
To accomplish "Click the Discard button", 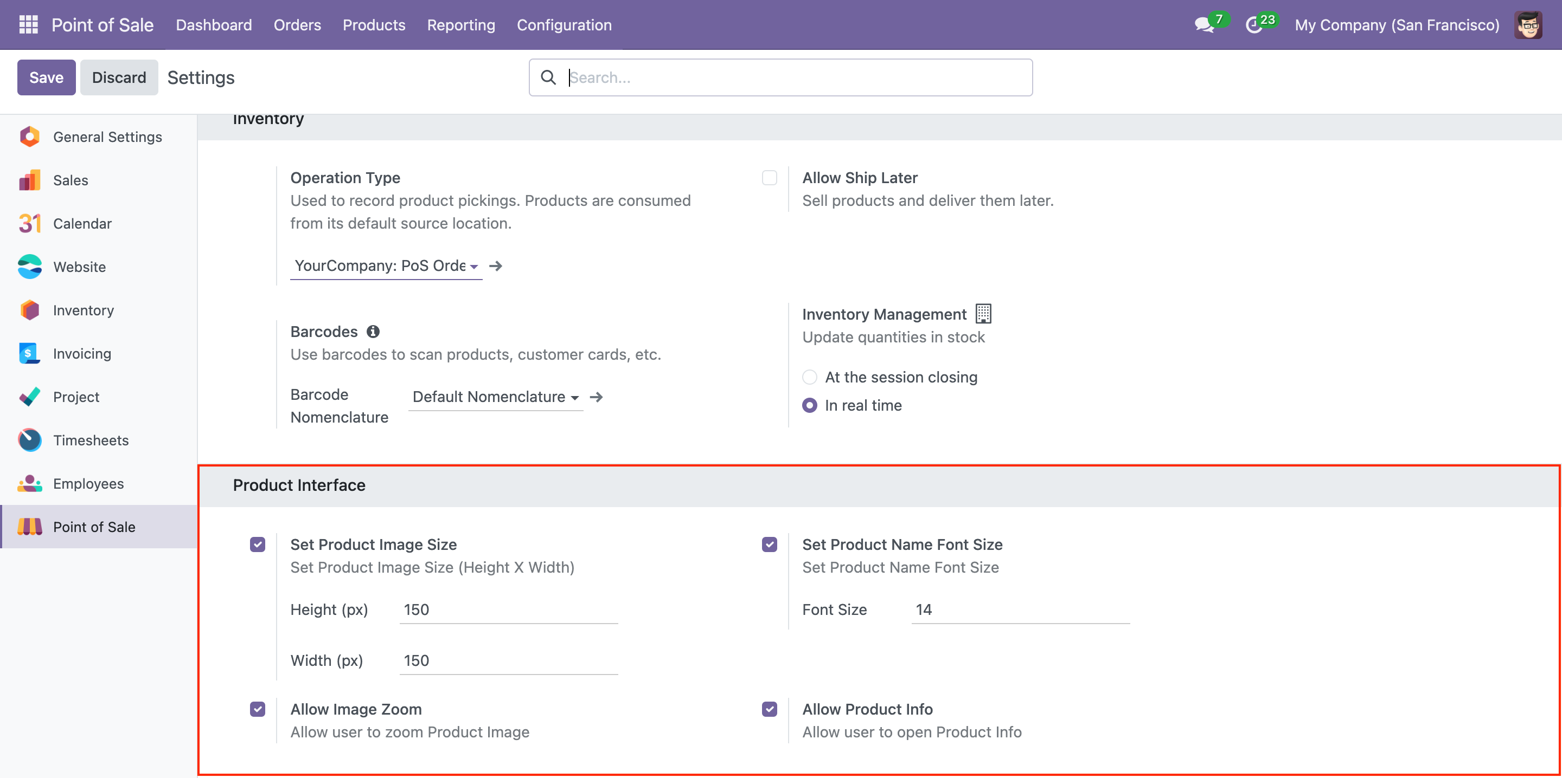I will coord(119,77).
